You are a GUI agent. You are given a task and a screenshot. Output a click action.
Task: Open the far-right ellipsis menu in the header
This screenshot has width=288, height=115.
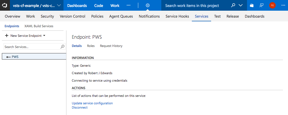pos(283,5)
